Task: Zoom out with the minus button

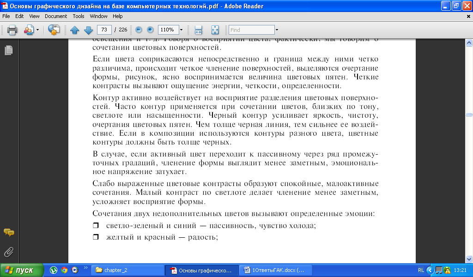Action: (139, 30)
